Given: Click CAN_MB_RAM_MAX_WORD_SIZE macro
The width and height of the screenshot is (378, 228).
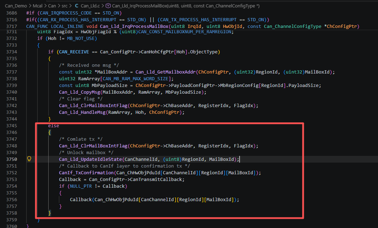Looking at the screenshot, I should [x=136, y=78].
